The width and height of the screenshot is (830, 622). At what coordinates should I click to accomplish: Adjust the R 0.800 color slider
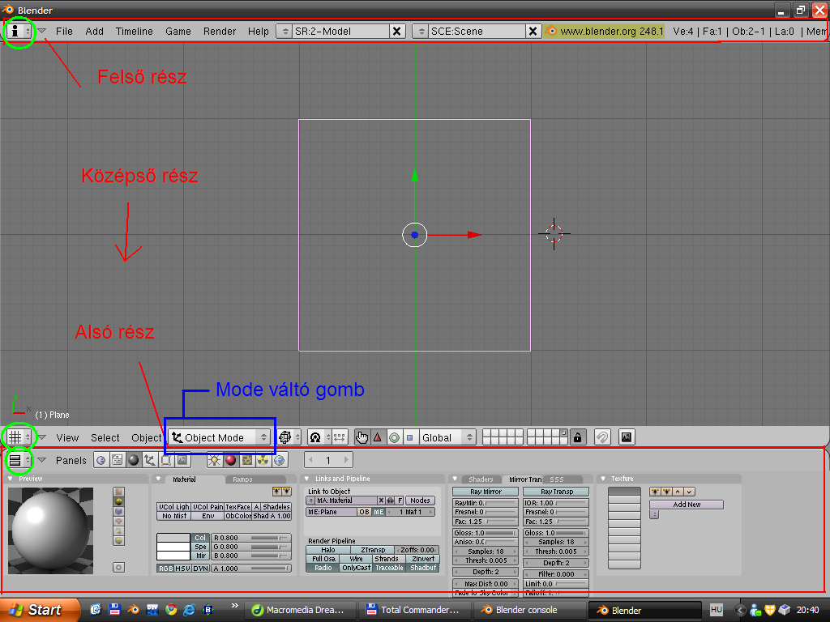pyautogui.click(x=251, y=538)
